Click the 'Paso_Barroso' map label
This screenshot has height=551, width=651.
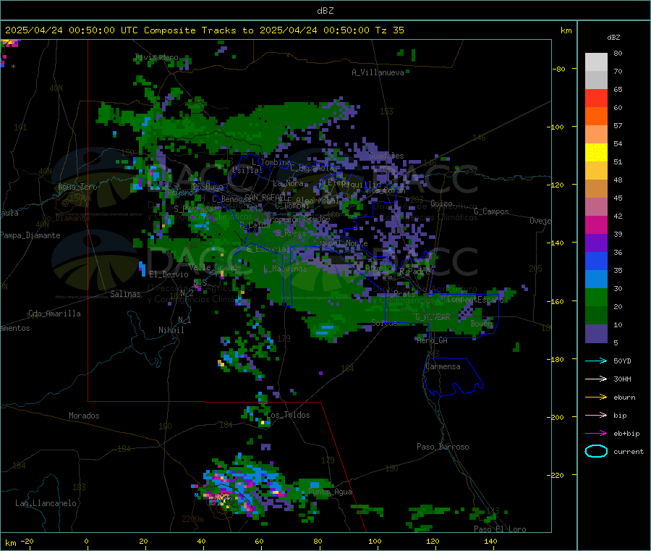coord(443,447)
